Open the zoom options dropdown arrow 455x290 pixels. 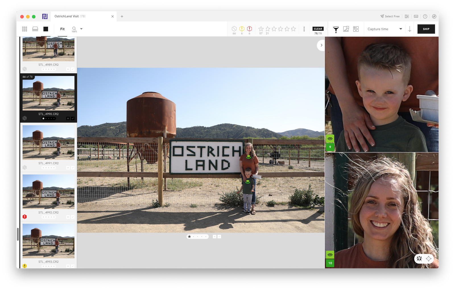81,29
